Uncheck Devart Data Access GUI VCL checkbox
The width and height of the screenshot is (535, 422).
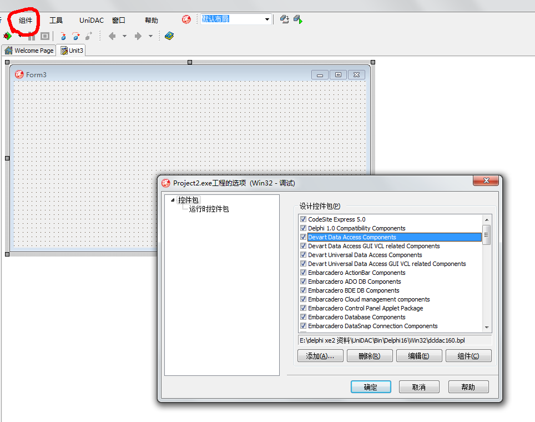pos(303,246)
